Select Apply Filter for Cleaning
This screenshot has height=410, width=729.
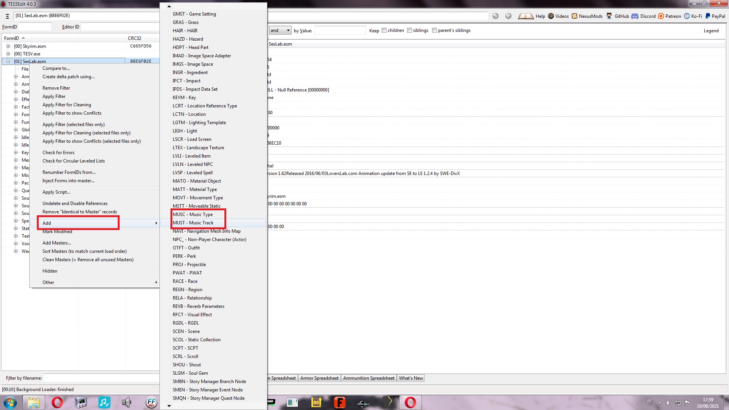[x=67, y=105]
